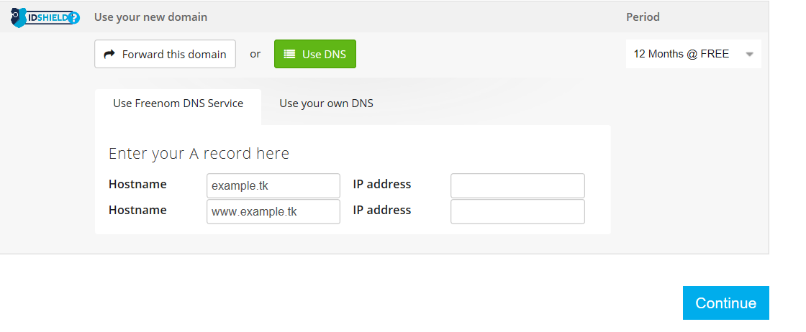The image size is (806, 332).
Task: Click the second IP address input
Action: coord(517,212)
